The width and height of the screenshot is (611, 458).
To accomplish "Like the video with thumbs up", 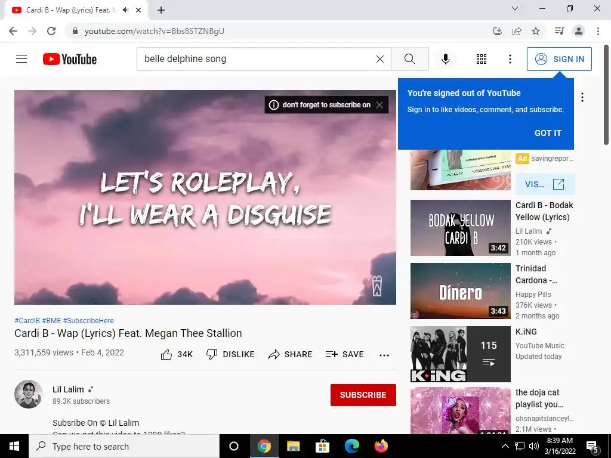I will coord(177,354).
